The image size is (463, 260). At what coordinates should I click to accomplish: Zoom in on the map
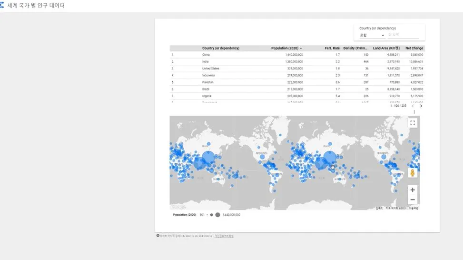point(413,190)
